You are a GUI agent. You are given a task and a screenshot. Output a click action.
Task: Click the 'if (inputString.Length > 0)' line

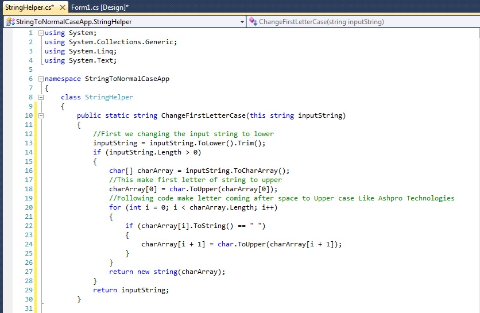(147, 152)
